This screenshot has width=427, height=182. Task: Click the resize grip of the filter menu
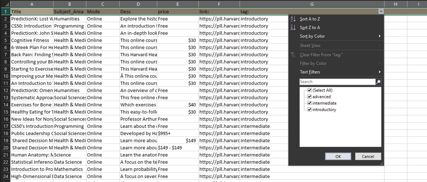click(x=381, y=164)
